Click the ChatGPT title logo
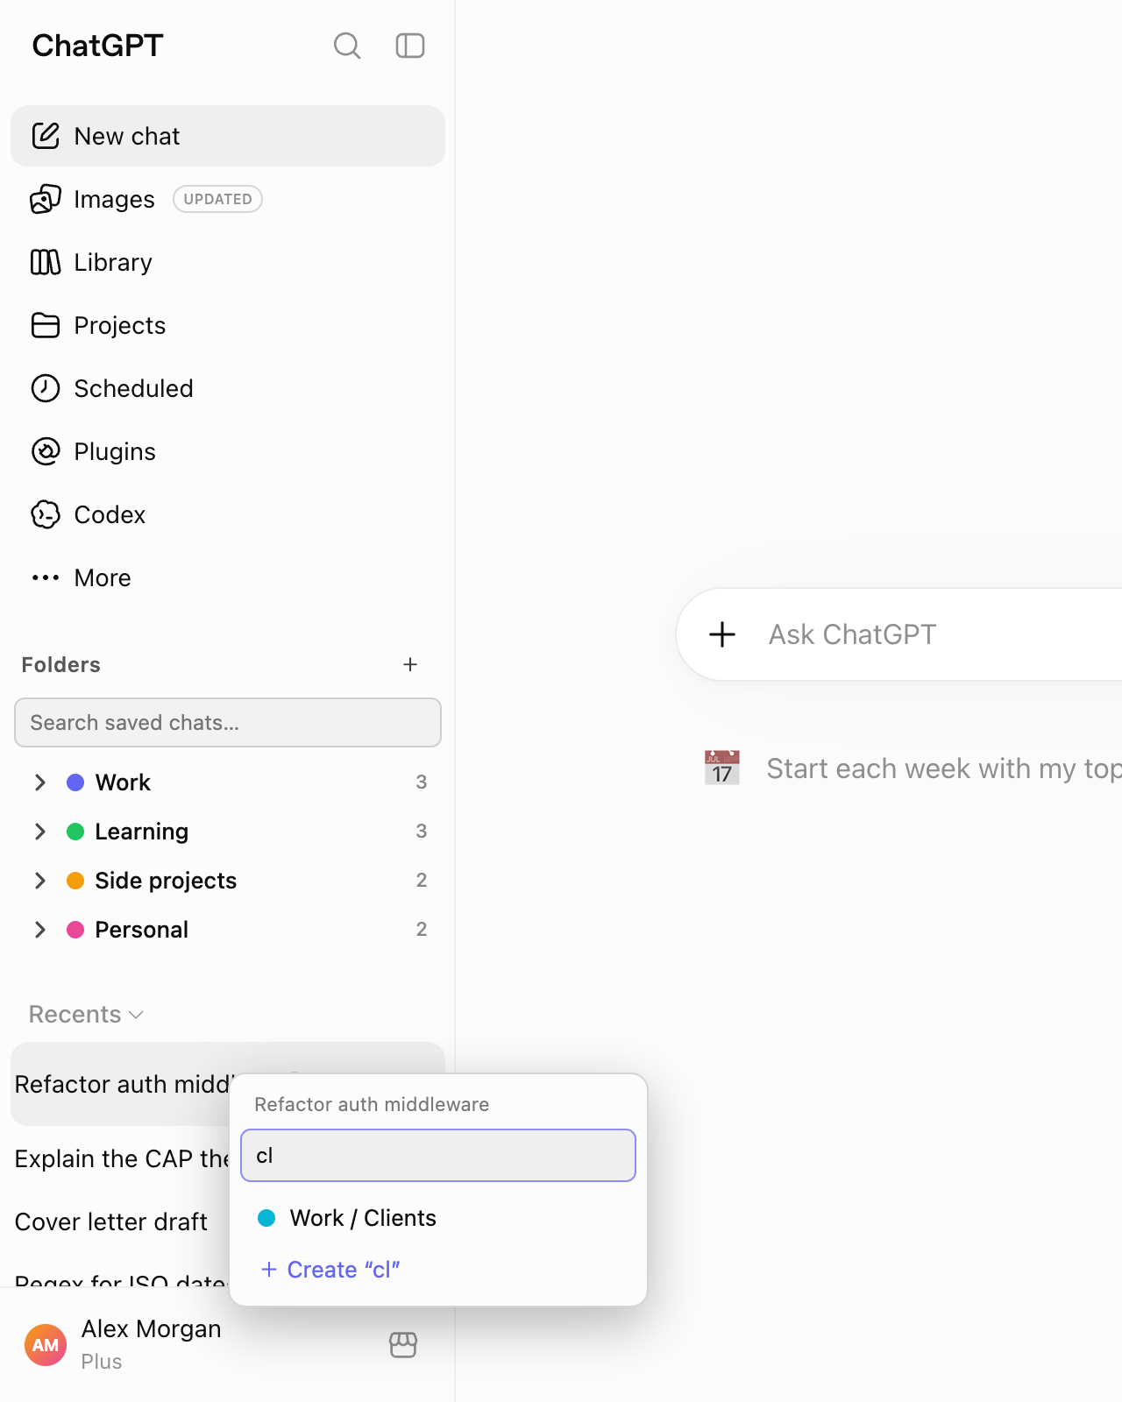This screenshot has height=1402, width=1122. (x=97, y=46)
